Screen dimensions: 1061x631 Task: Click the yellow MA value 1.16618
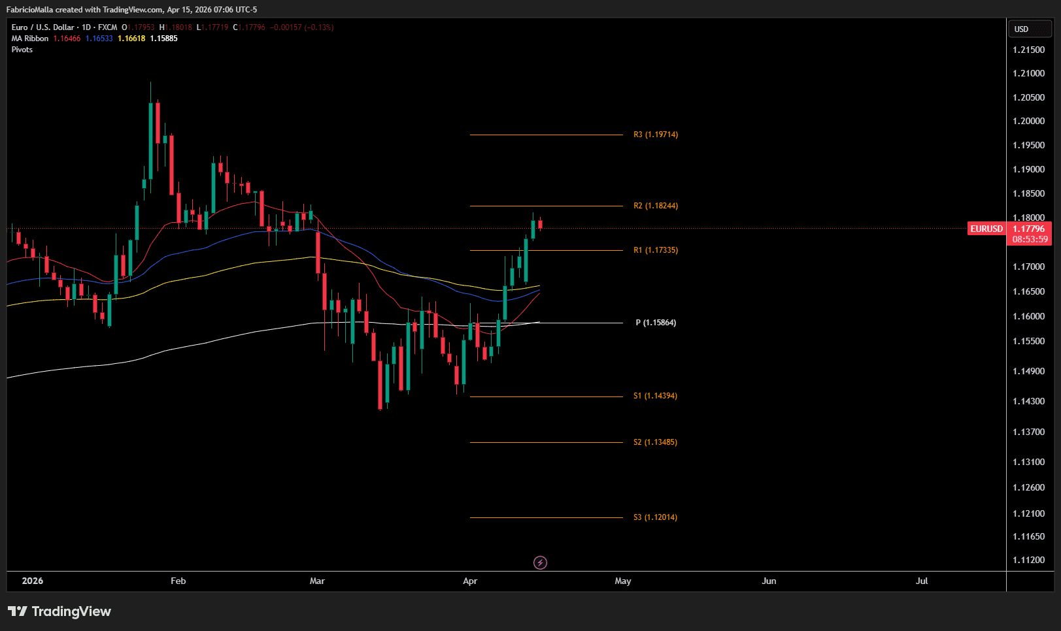point(131,39)
